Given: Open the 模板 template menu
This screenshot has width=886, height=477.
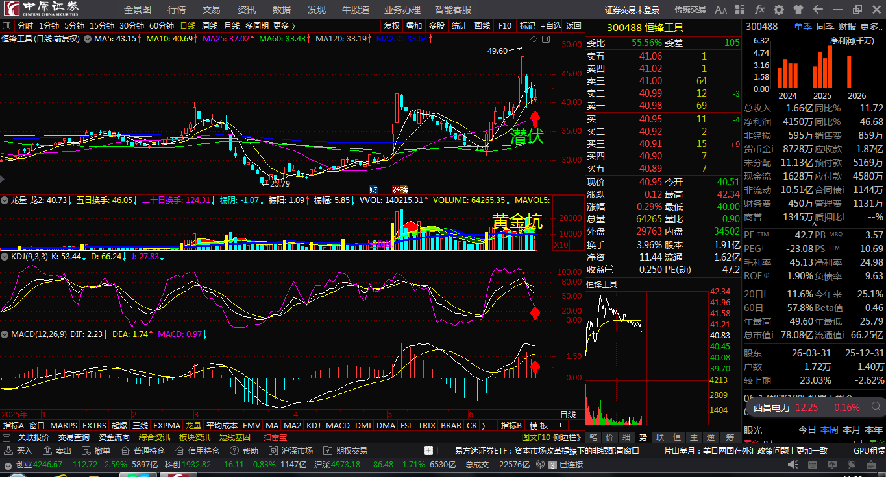Looking at the screenshot, I should (539, 426).
